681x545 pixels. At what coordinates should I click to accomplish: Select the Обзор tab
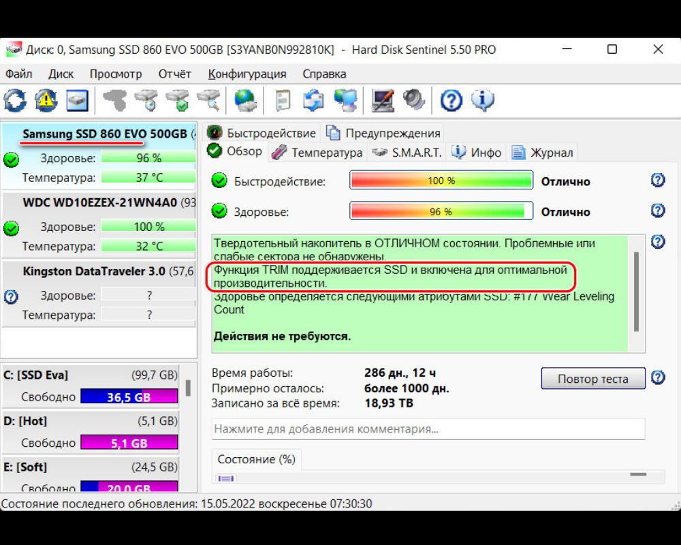[234, 151]
